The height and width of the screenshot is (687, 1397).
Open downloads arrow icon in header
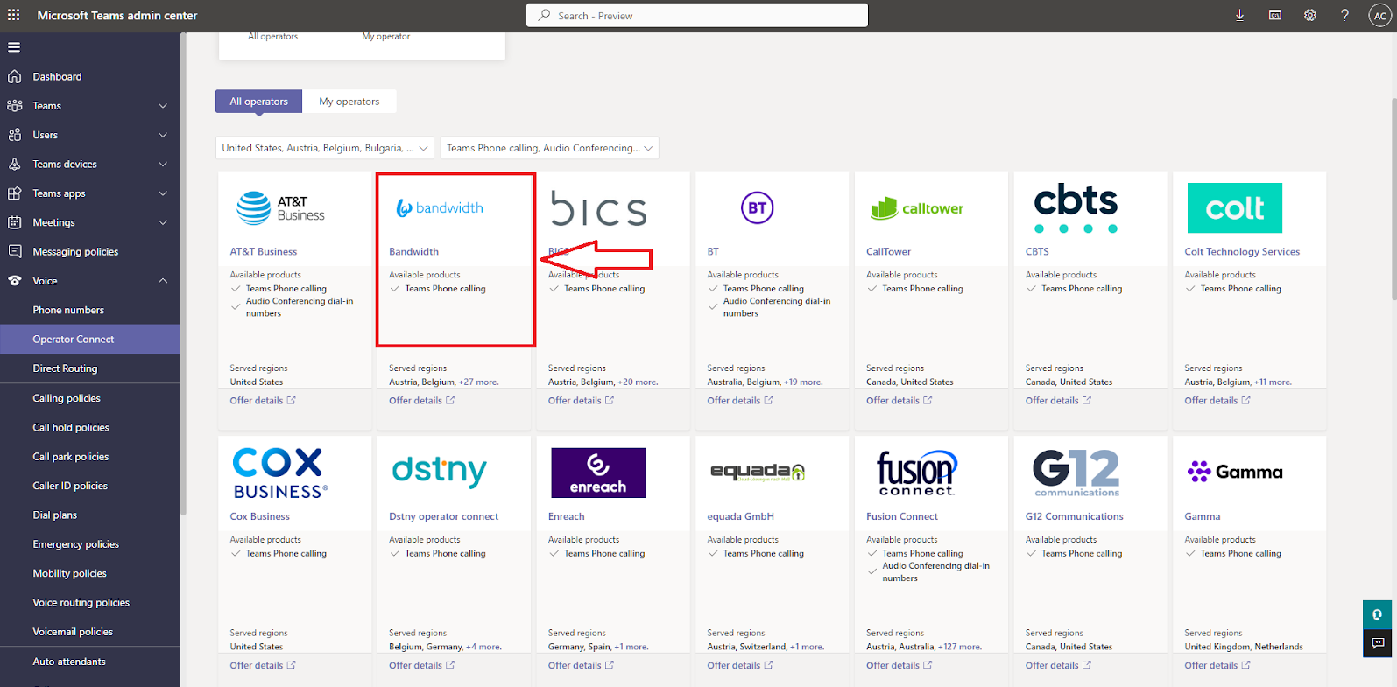1239,15
